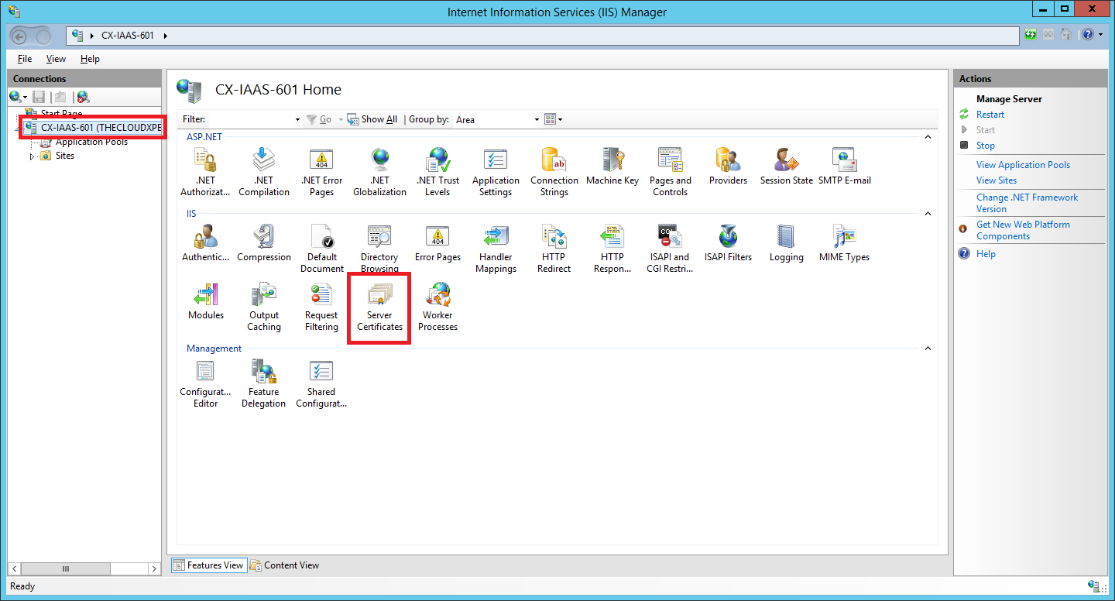Image resolution: width=1115 pixels, height=601 pixels.
Task: Click the View Application Pools link
Action: pyautogui.click(x=1023, y=165)
